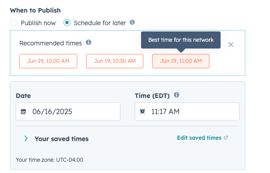Image resolution: width=270 pixels, height=173 pixels.
Task: Expand Your saved times with the chevron
Action: [26, 138]
